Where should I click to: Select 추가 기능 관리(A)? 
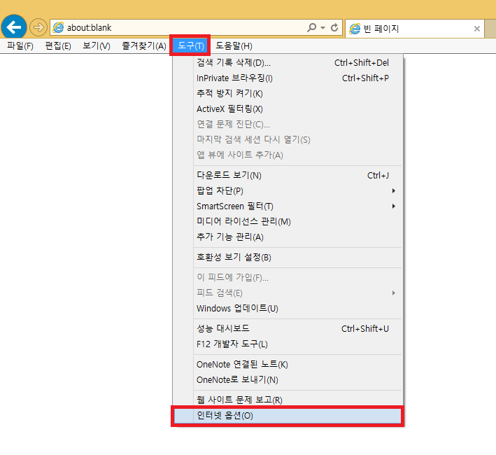[x=288, y=237]
